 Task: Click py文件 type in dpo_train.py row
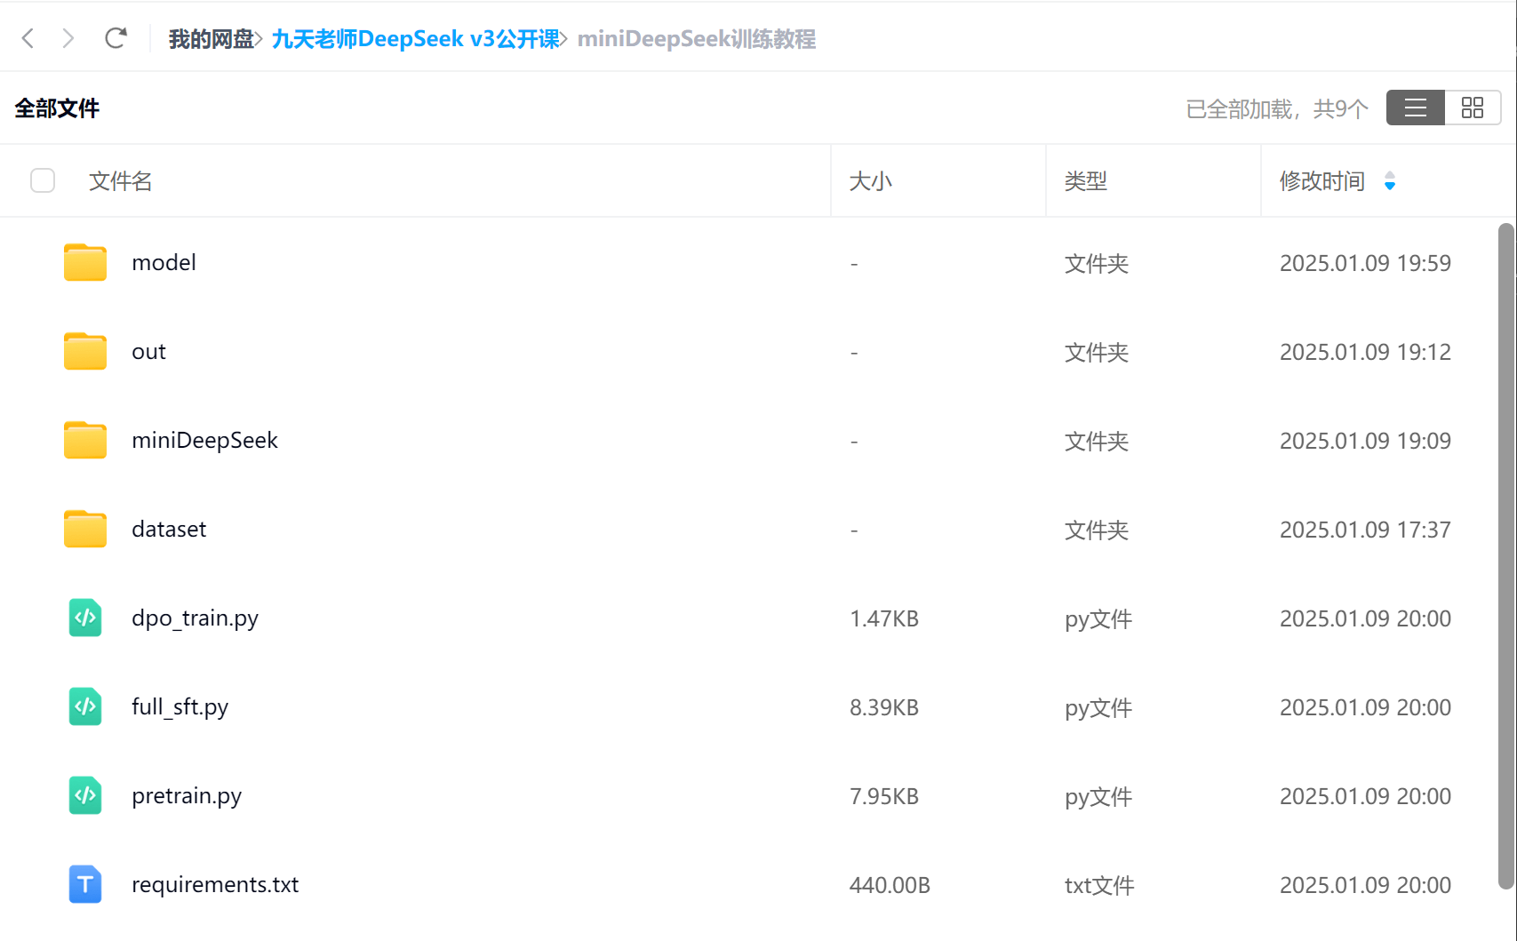1098,618
